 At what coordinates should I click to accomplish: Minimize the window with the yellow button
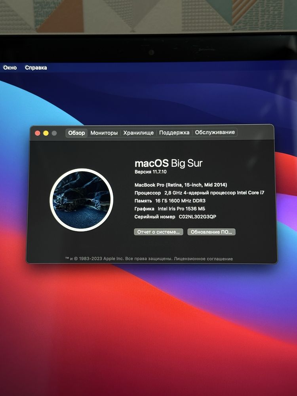tap(46, 133)
